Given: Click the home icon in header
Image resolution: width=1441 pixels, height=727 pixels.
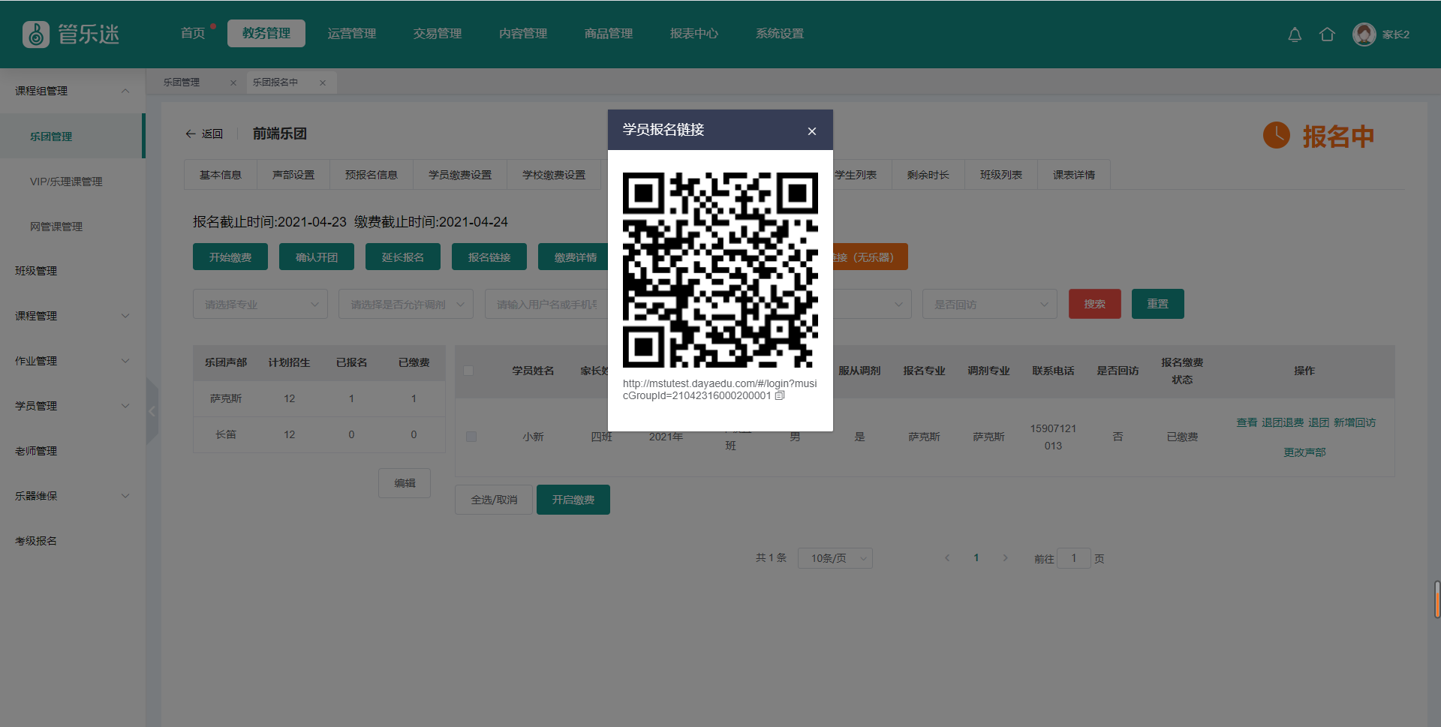Looking at the screenshot, I should (1327, 35).
